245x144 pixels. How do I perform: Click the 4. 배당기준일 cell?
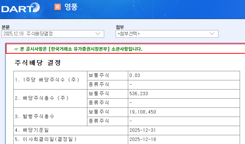click(71, 130)
